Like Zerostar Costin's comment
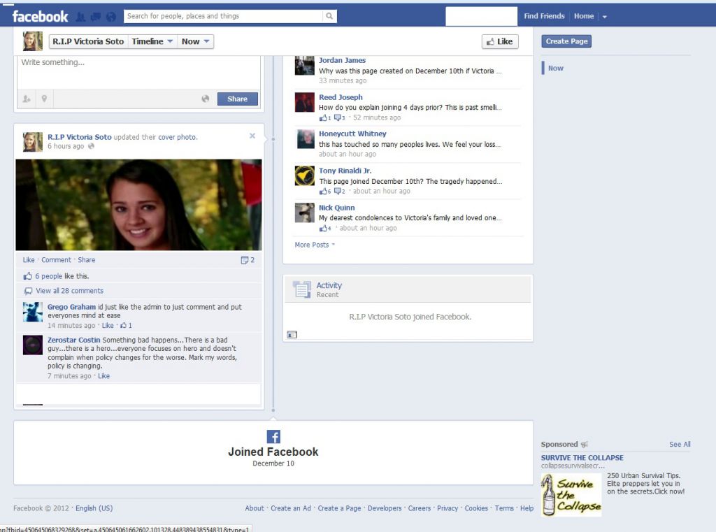The width and height of the screenshot is (716, 532). (103, 376)
